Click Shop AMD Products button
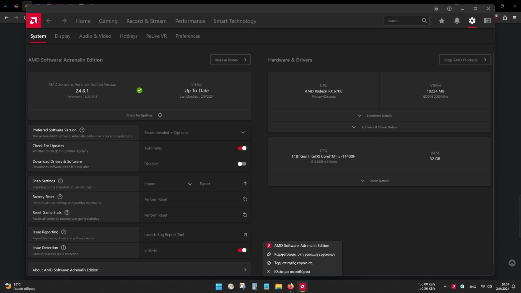521x293 pixels. [x=465, y=60]
